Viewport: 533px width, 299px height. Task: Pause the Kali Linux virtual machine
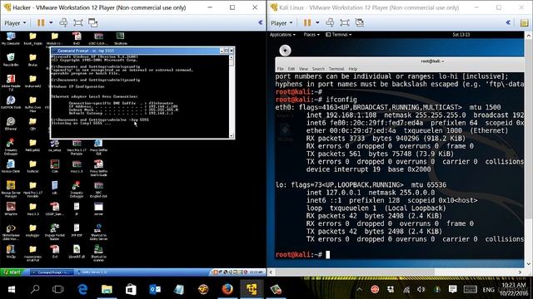(x=307, y=22)
